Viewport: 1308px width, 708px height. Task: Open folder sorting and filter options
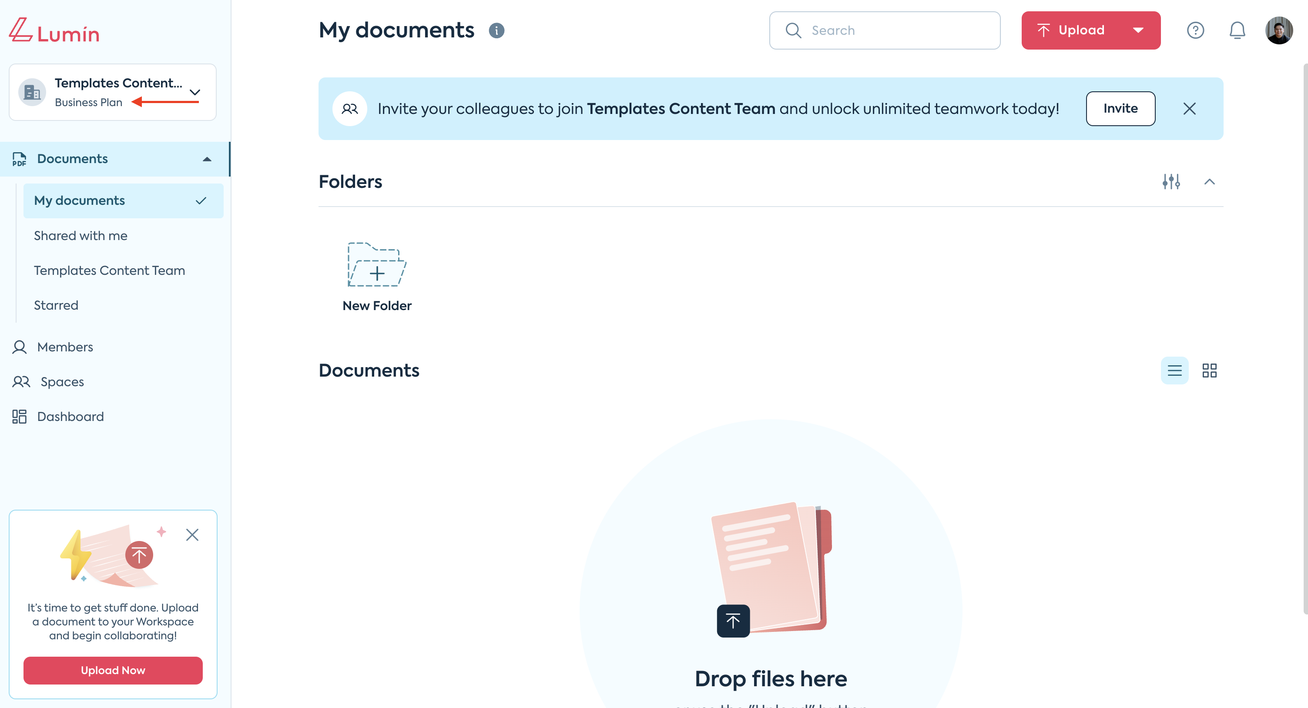click(1171, 182)
